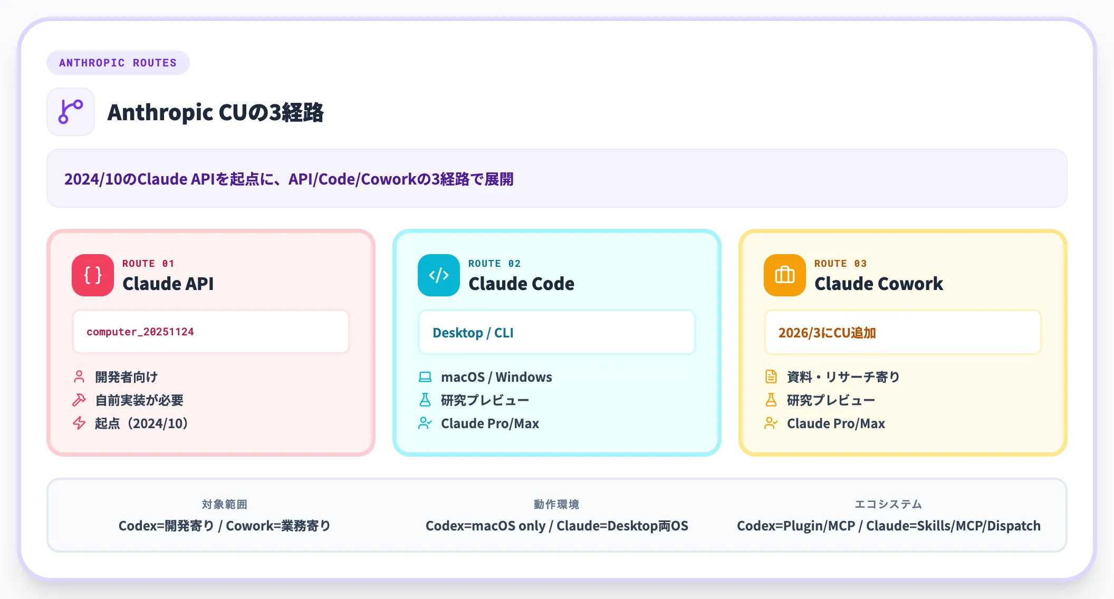Click the Claude Code card title
Viewport: 1114px width, 599px height.
pos(521,284)
